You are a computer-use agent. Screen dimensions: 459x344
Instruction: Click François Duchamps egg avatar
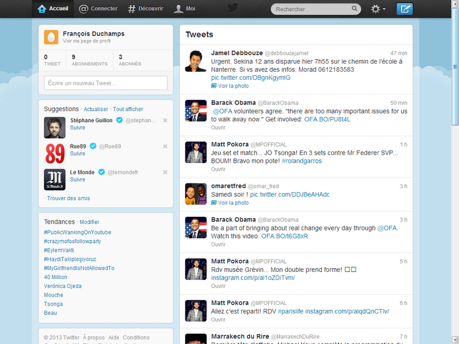[51, 37]
